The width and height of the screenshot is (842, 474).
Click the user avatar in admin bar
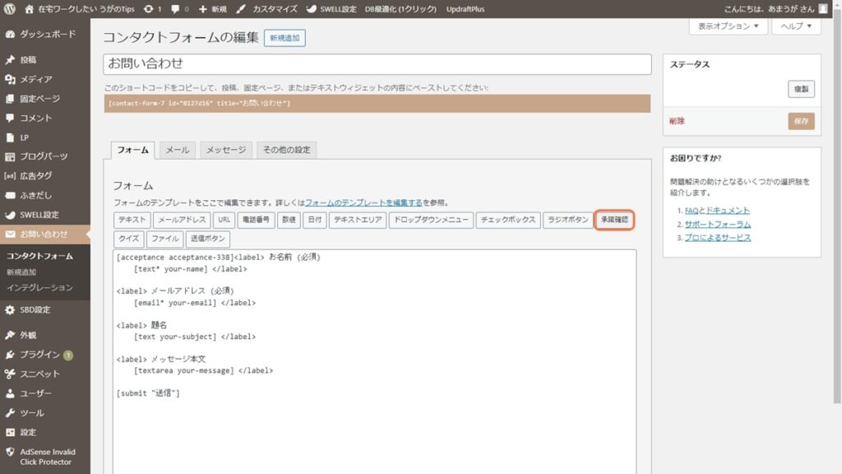coord(823,8)
